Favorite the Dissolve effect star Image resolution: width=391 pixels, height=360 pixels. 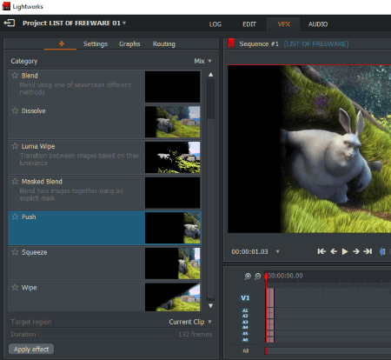15,110
